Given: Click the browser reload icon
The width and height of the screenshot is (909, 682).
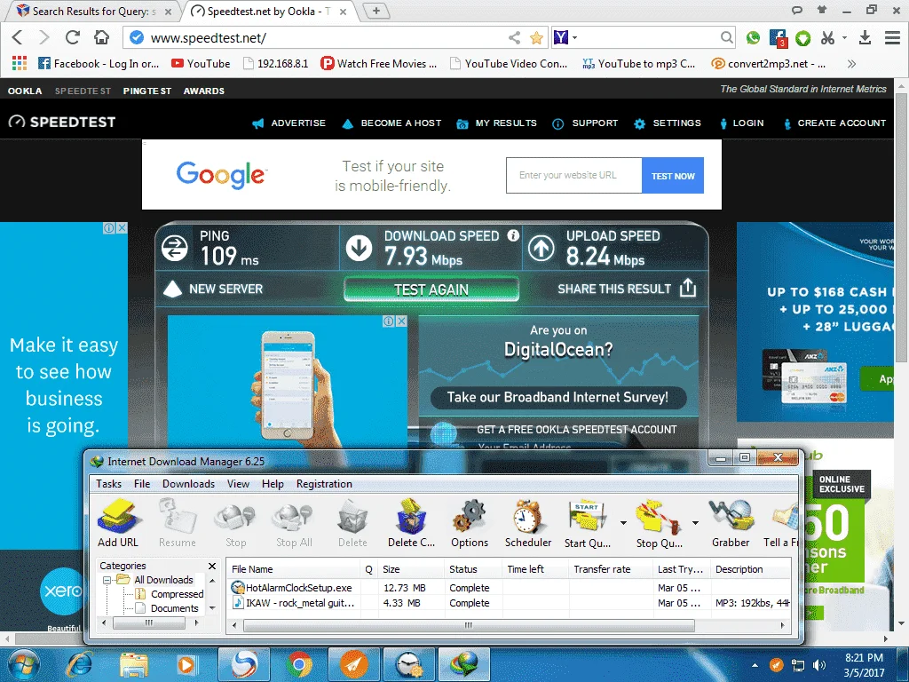Looking at the screenshot, I should pos(73,37).
